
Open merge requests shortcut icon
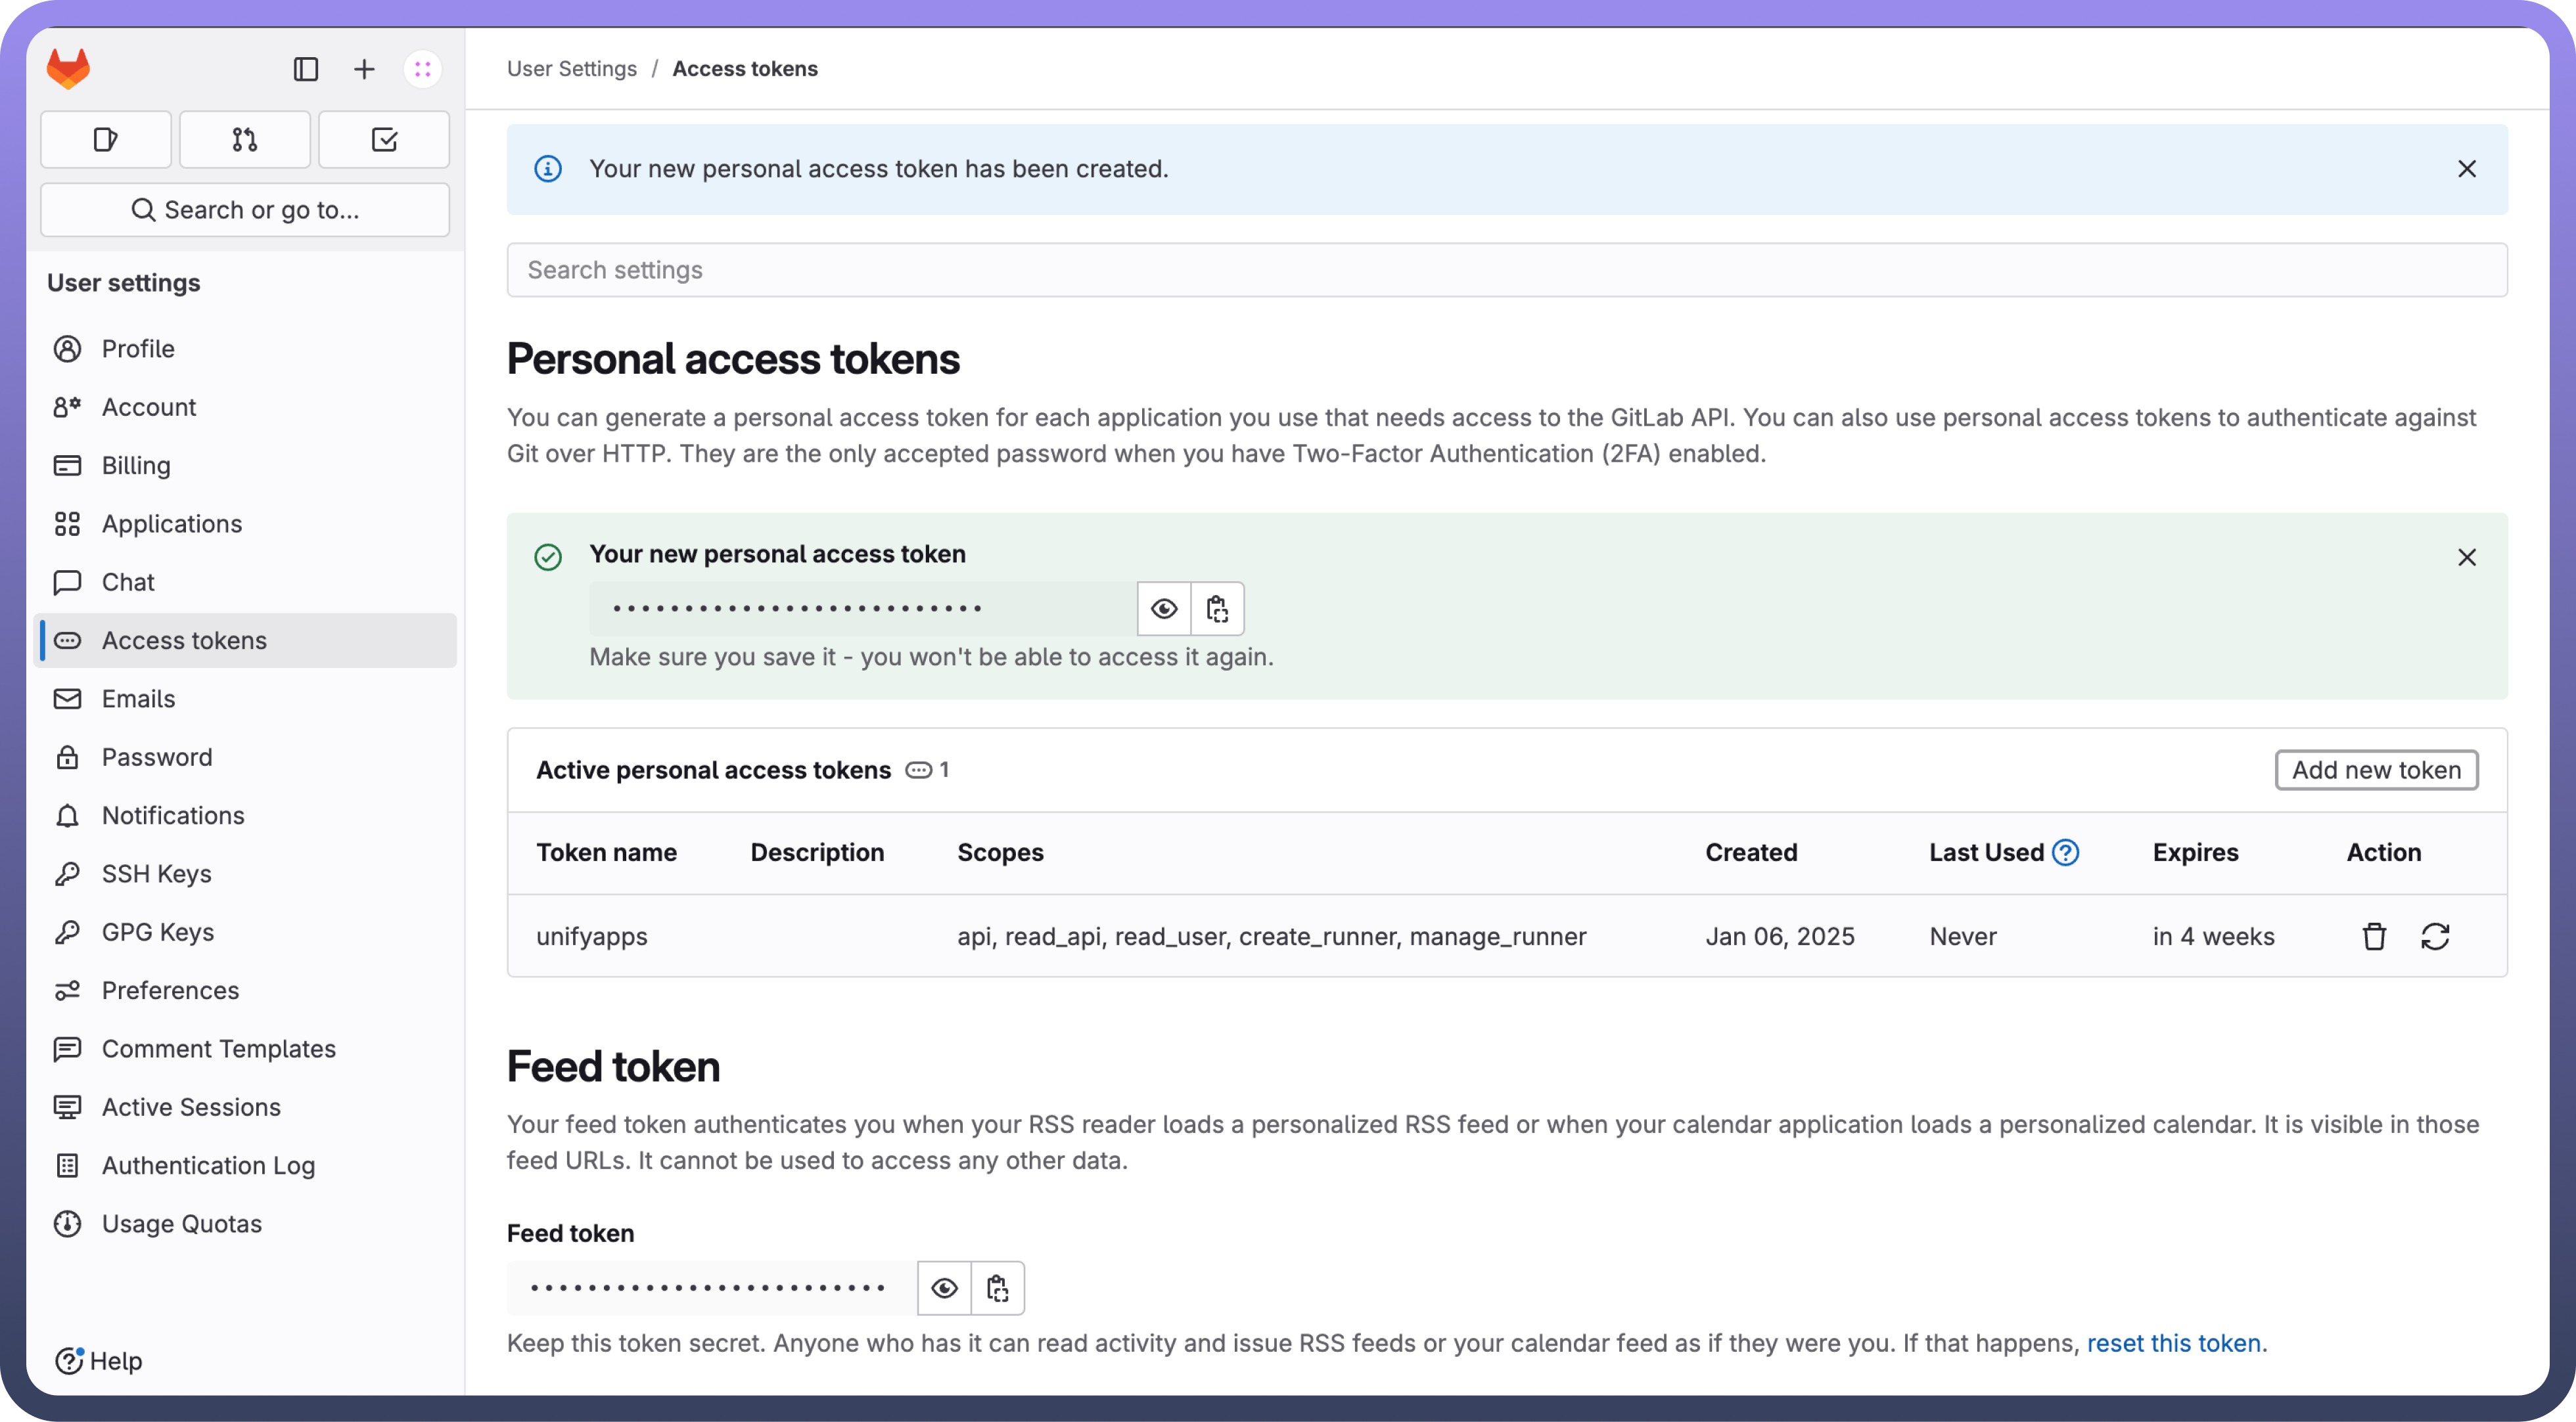click(x=245, y=140)
